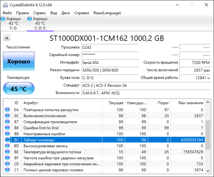Open the Сервис menu
214x177 pixels.
[x=40, y=13]
